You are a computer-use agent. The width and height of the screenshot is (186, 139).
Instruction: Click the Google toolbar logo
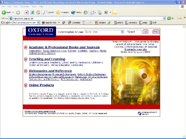[x=5, y=22]
